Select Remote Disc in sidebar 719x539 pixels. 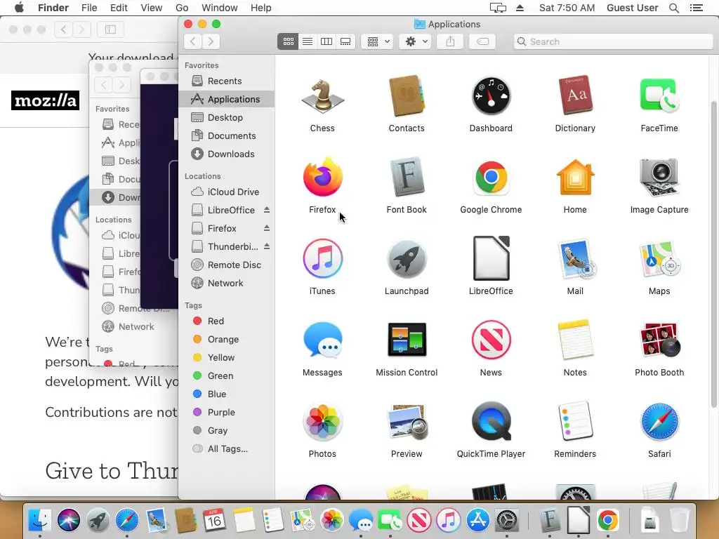pos(226,265)
